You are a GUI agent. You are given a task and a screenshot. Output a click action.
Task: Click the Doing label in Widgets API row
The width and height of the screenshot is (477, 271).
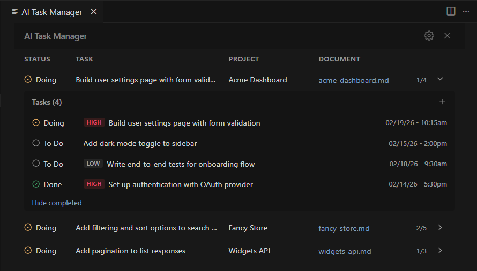pyautogui.click(x=46, y=251)
